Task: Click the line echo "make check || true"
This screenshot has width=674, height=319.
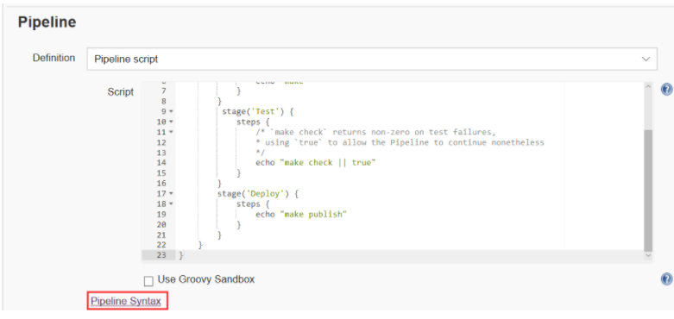Action: tap(316, 163)
